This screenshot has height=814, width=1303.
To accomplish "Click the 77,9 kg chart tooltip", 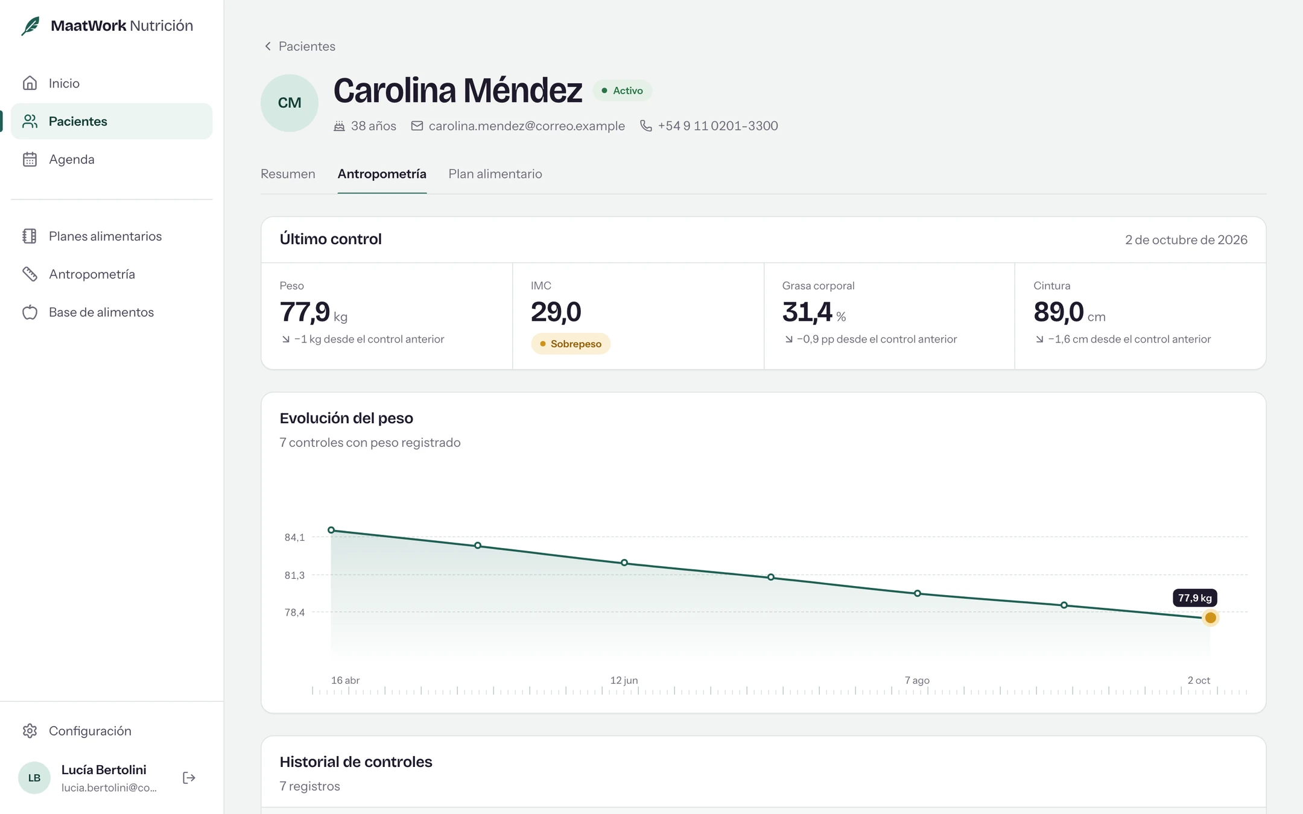I will click(x=1195, y=598).
